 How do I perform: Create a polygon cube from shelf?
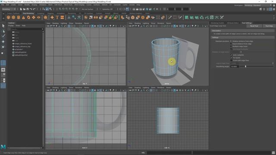[x=13, y=17]
